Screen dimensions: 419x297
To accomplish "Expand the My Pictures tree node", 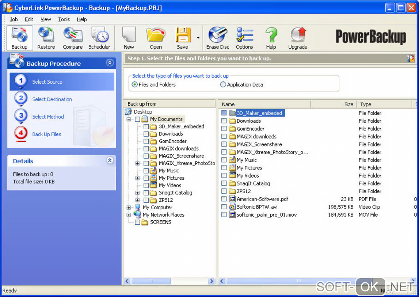I will [x=137, y=178].
